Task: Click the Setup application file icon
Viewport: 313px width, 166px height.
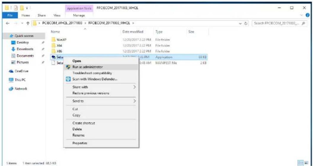Action: pos(54,57)
